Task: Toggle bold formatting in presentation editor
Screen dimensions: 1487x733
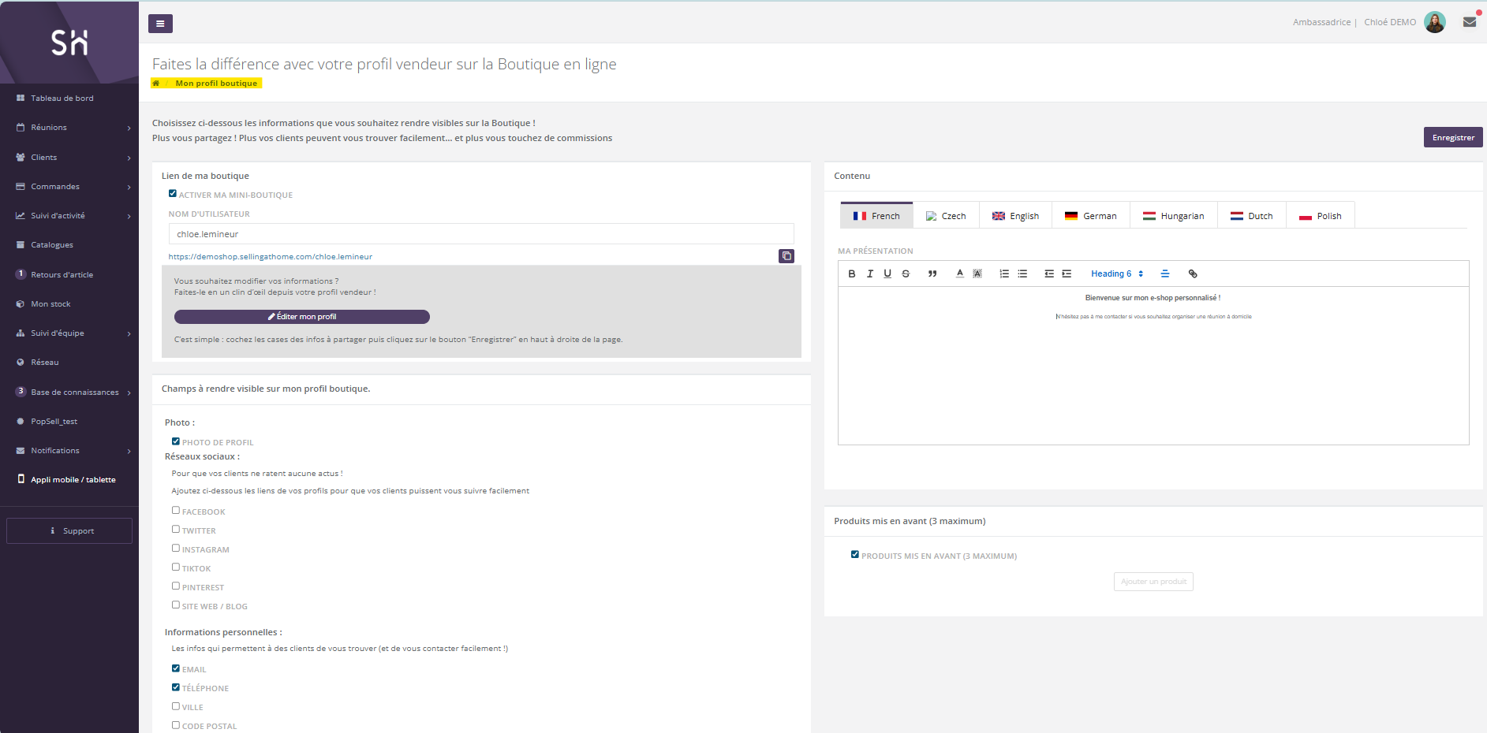Action: click(x=851, y=273)
